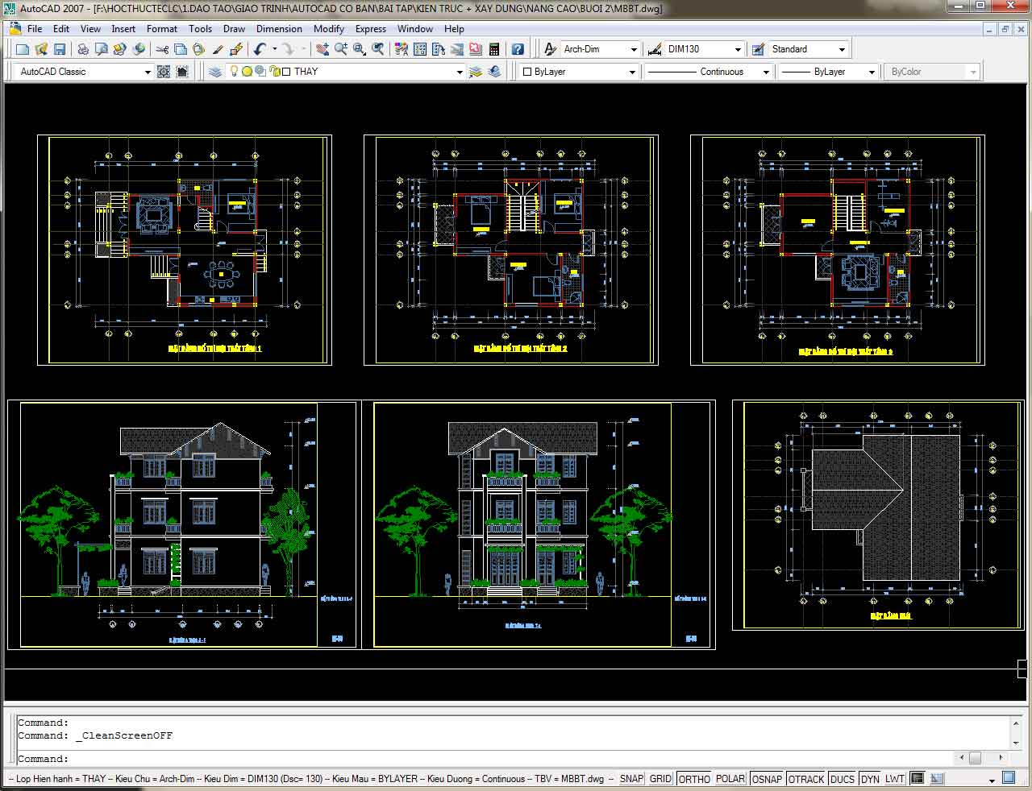The width and height of the screenshot is (1032, 791).
Task: Toggle ORTHO mode in status bar
Action: pyautogui.click(x=693, y=779)
